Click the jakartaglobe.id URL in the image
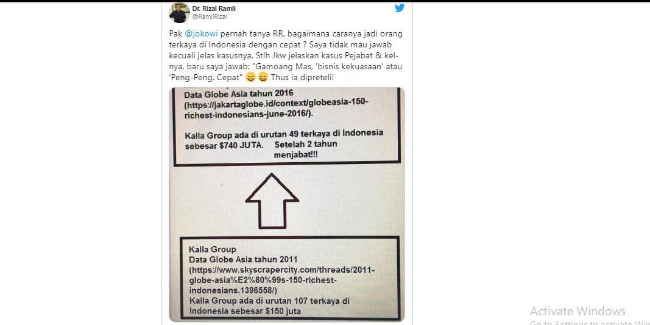The image size is (650, 325). (277, 108)
